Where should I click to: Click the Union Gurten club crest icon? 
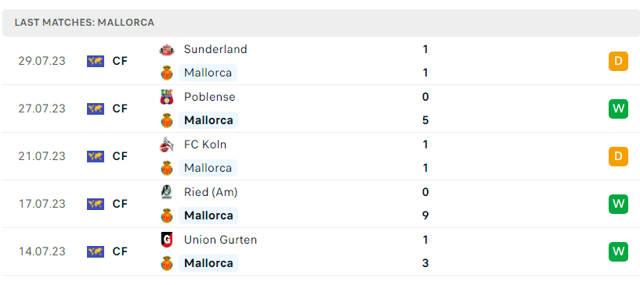[167, 240]
